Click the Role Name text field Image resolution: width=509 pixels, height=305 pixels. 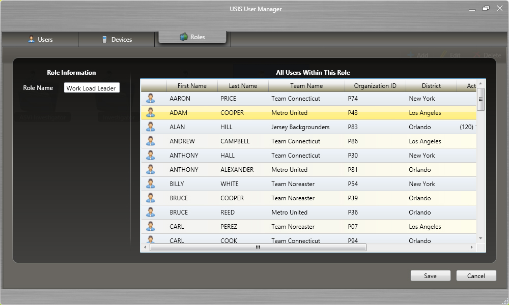[92, 88]
